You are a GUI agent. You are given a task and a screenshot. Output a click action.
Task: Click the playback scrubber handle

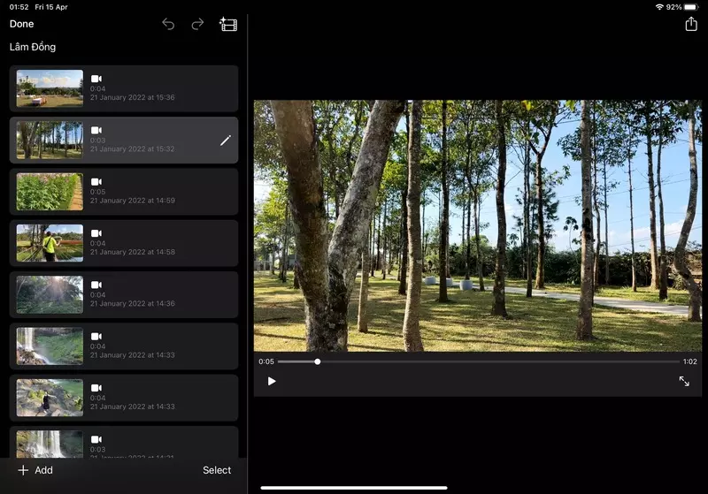click(x=318, y=361)
